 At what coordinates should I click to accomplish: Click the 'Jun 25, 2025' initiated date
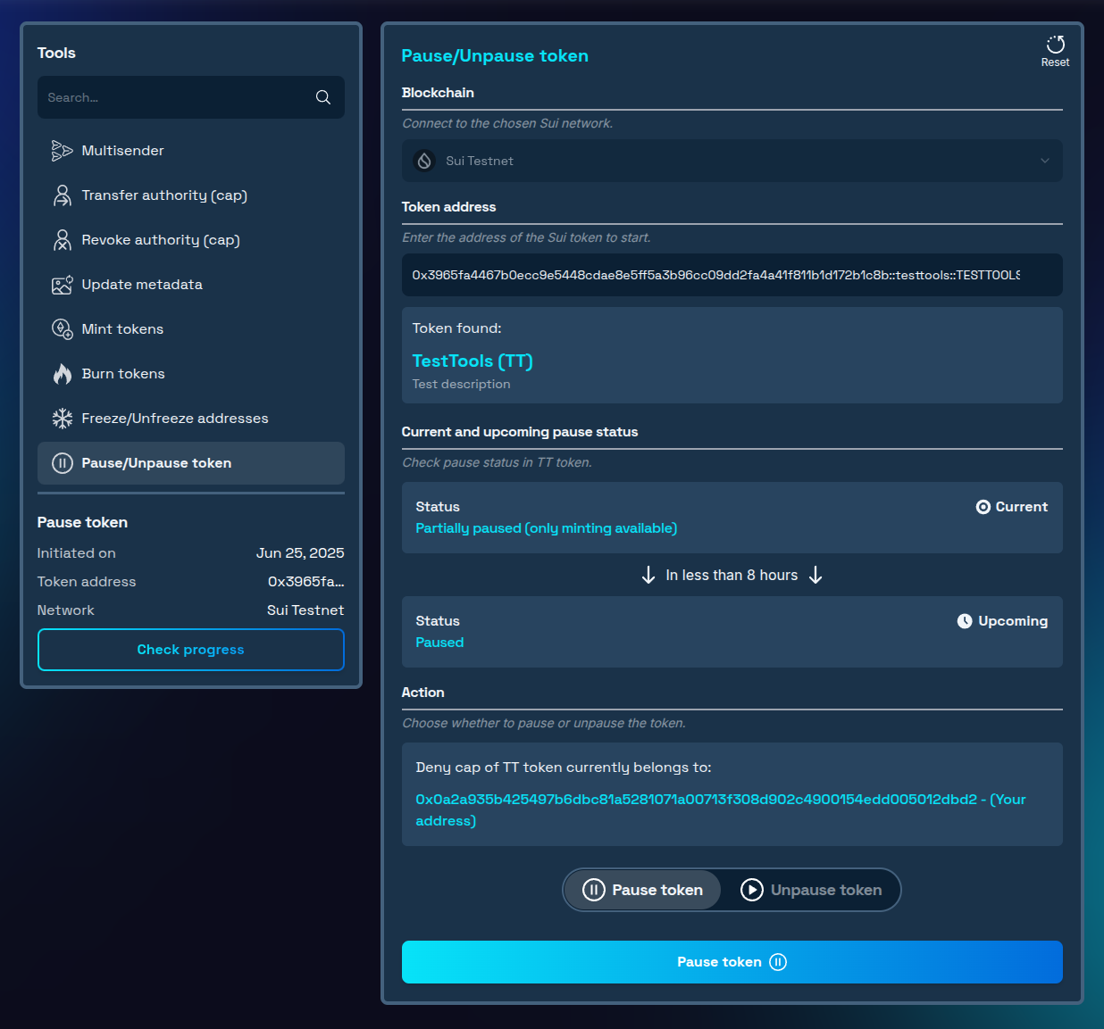[300, 553]
